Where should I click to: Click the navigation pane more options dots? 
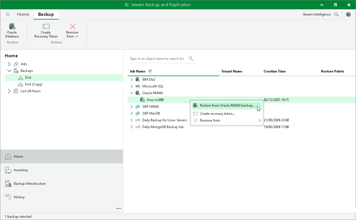(118, 209)
